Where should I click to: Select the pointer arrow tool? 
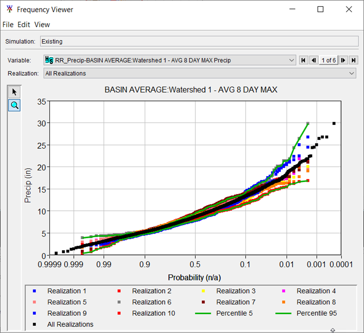14,91
